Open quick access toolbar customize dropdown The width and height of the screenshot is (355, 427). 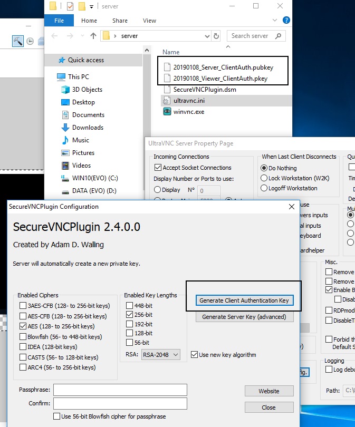[x=92, y=6]
